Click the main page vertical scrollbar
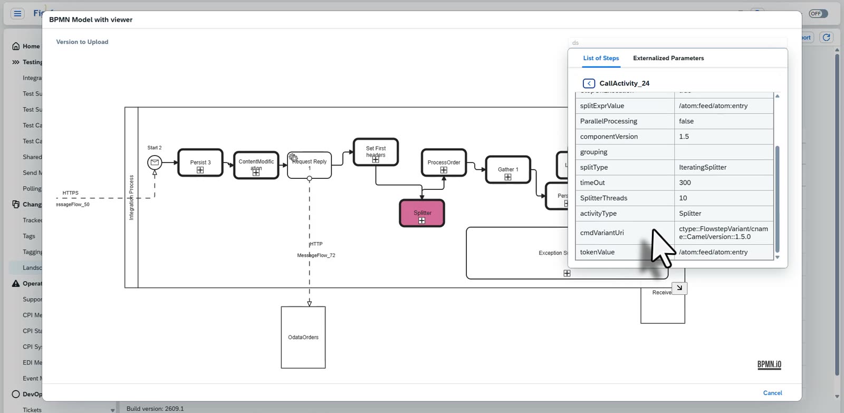Screen dimensions: 844x413 tap(837, 215)
